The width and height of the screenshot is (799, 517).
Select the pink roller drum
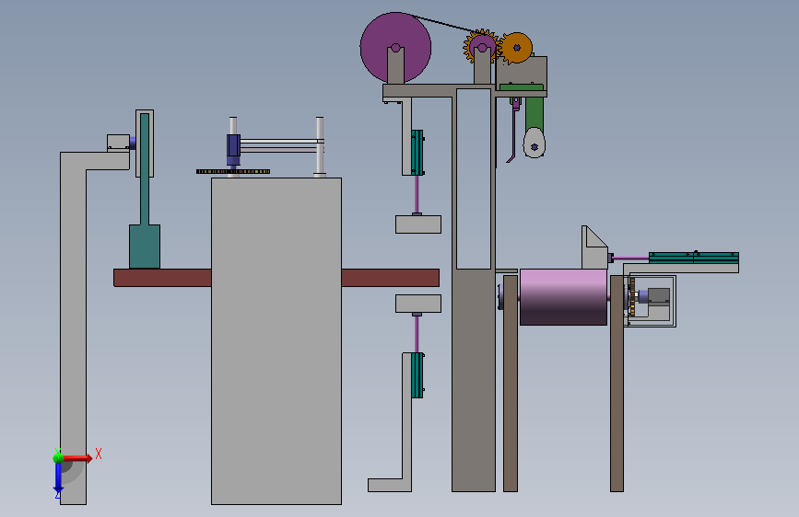coord(563,297)
